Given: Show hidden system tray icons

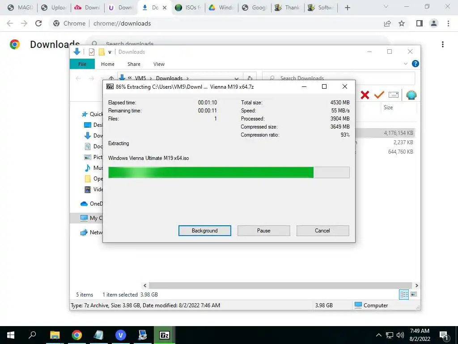Looking at the screenshot, I should pyautogui.click(x=378, y=335).
